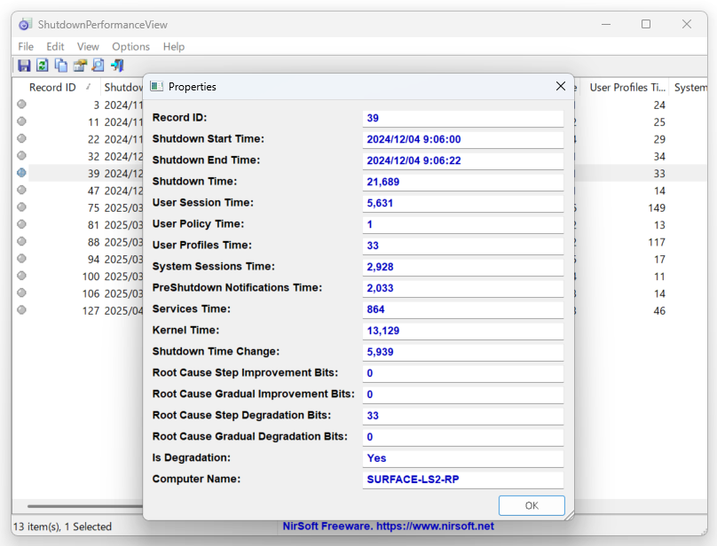Click OK in the Properties dialog

(x=532, y=505)
